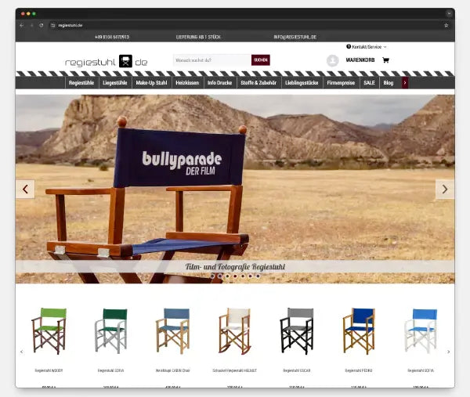This screenshot has width=470, height=397.
Task: Select the second slider pagination dot
Action: click(220, 276)
